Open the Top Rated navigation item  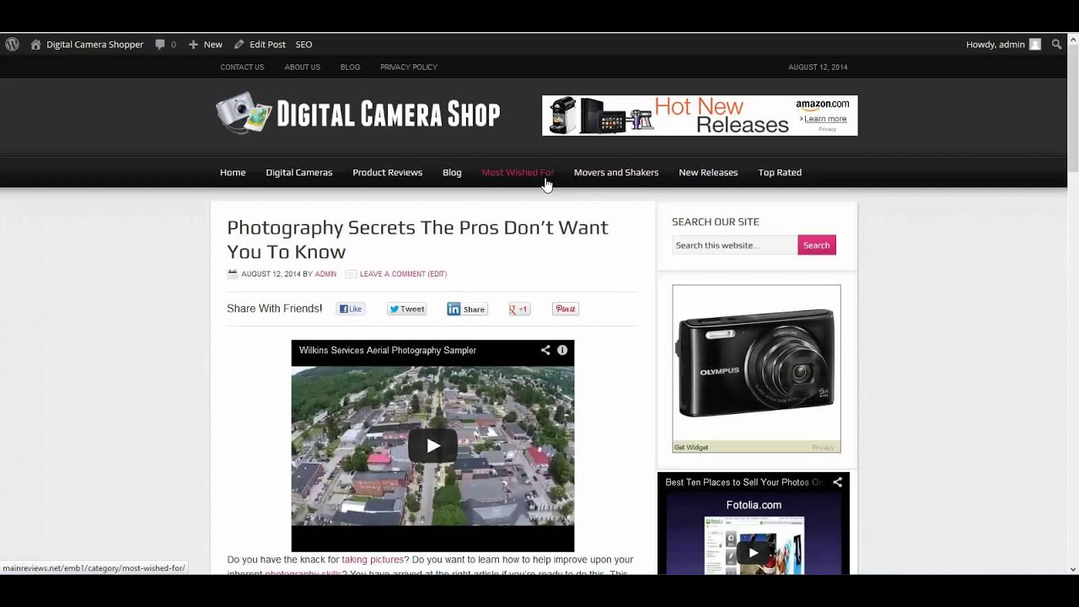click(780, 173)
